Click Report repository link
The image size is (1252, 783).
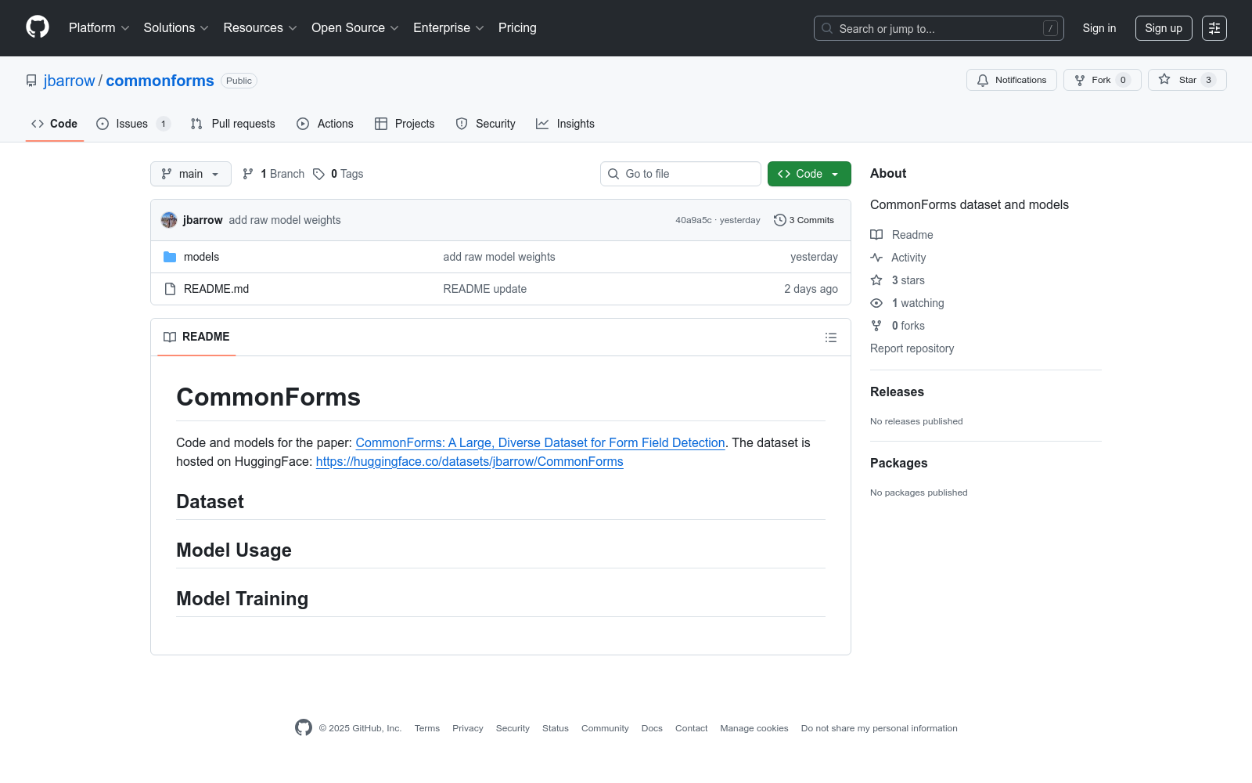tap(912, 348)
